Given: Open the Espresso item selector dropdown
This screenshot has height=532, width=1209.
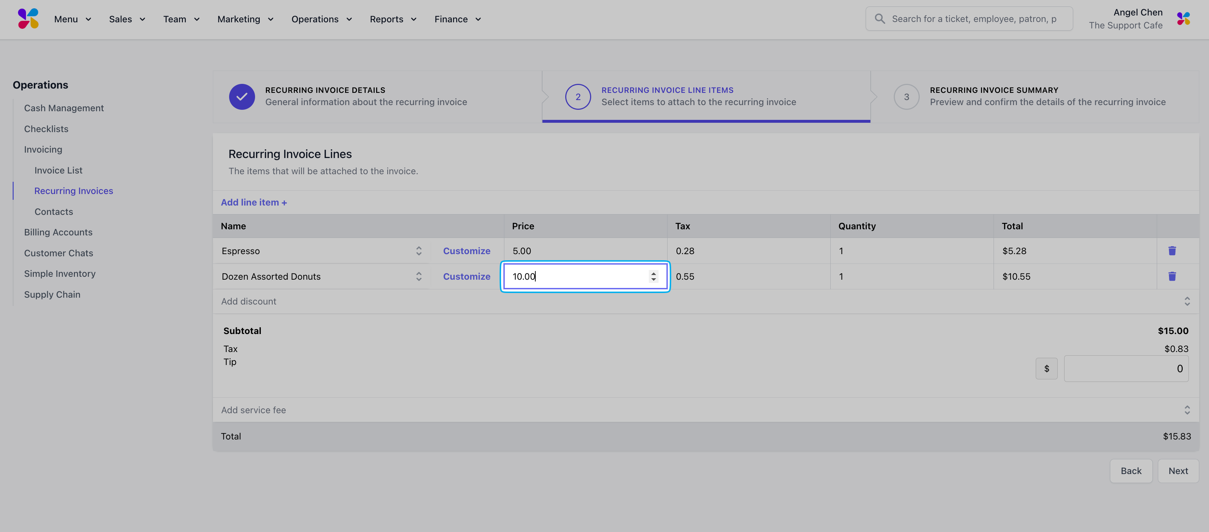Looking at the screenshot, I should 418,251.
